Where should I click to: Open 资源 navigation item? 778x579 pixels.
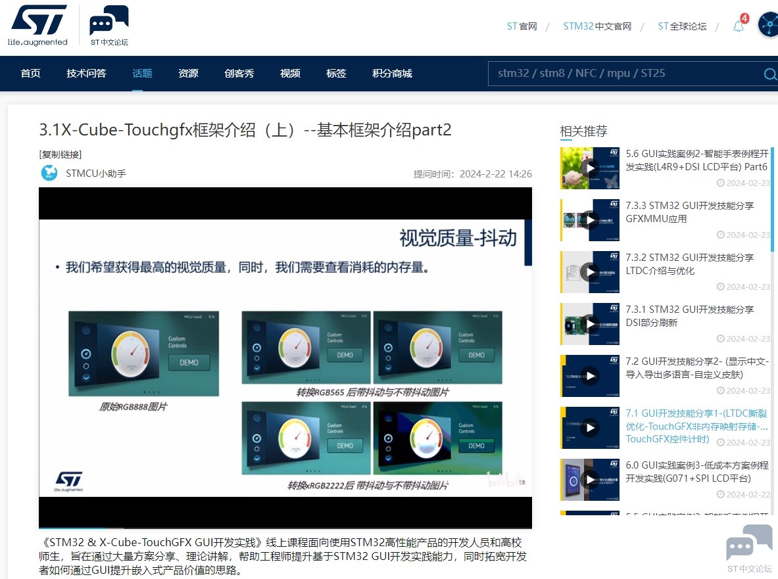[189, 74]
